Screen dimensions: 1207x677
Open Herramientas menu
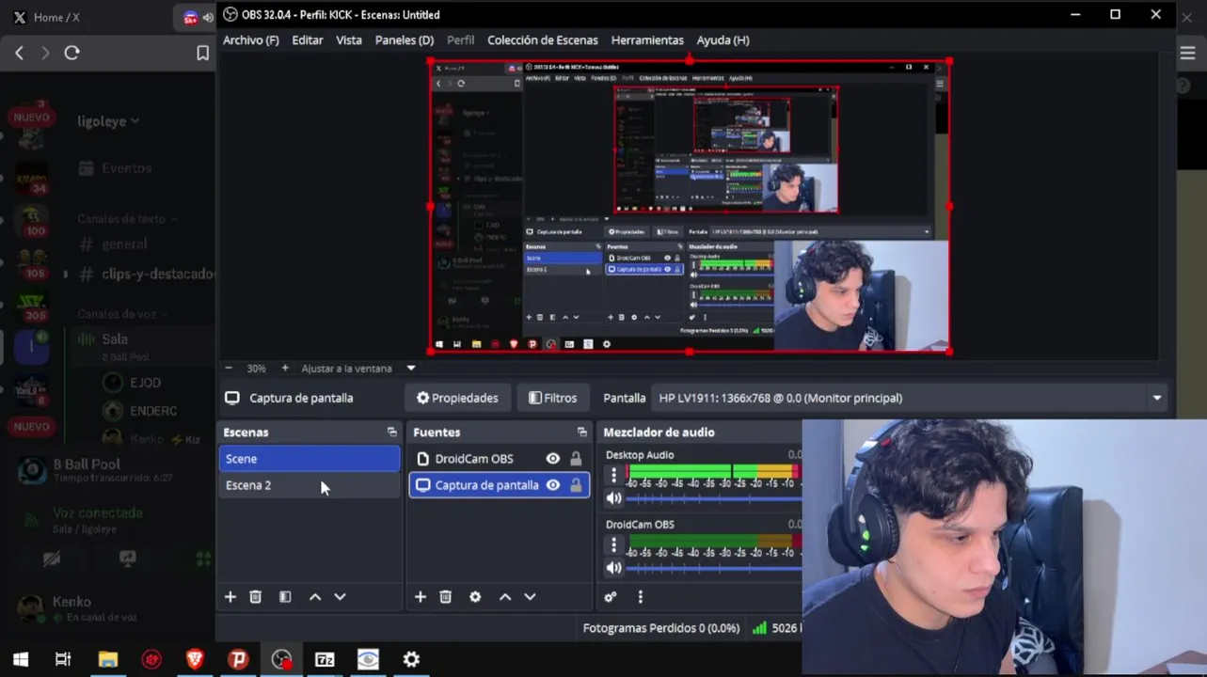[x=647, y=40]
